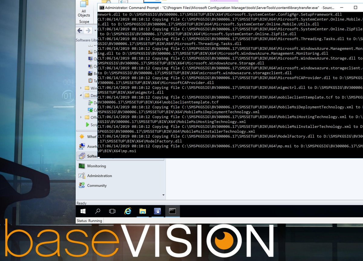Open the Windows Start menu
Image resolution: width=363 pixels, height=261 pixels.
click(83, 211)
